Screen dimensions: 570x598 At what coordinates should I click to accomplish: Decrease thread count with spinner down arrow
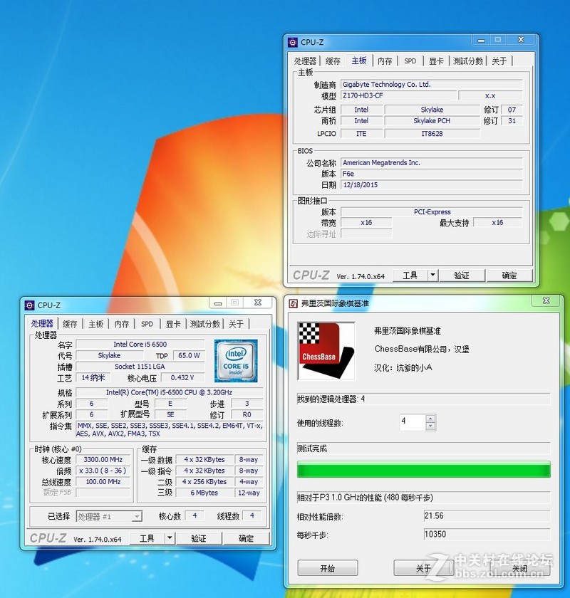click(x=430, y=426)
